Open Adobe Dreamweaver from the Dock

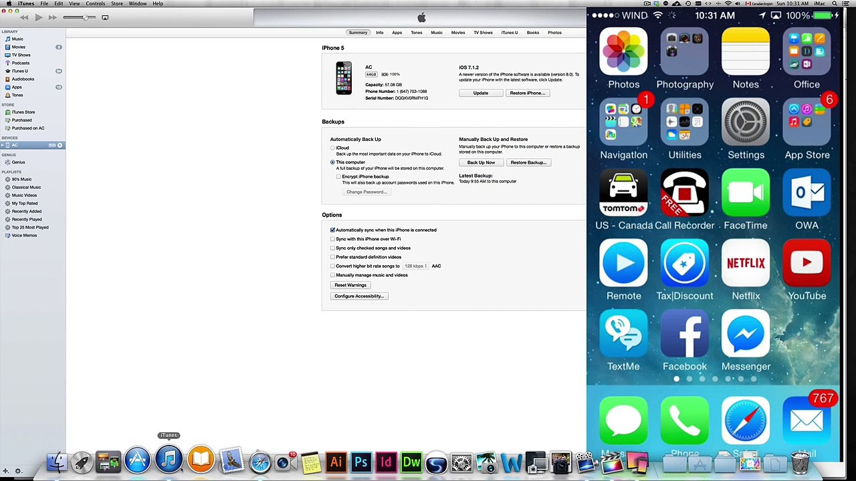click(x=411, y=462)
